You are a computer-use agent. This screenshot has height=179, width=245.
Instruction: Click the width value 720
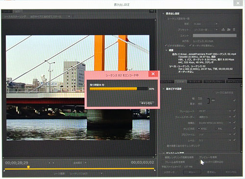200,99
